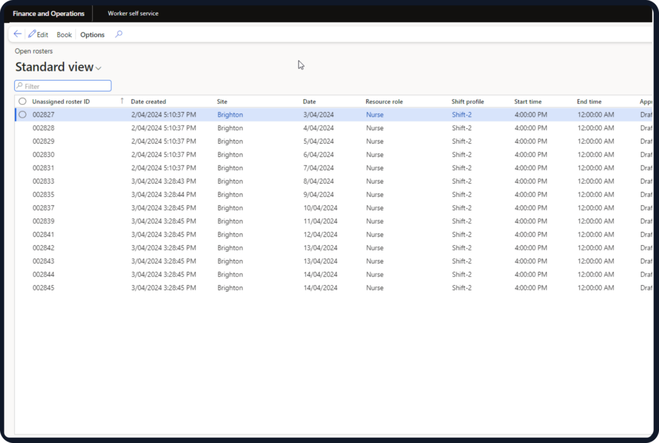Click the Resource role column header
This screenshot has height=443, width=659.
(384, 101)
